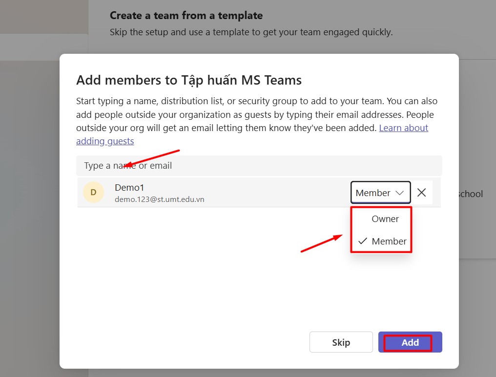The width and height of the screenshot is (496, 377).
Task: Click the Create a team from a template heading
Action: point(186,16)
